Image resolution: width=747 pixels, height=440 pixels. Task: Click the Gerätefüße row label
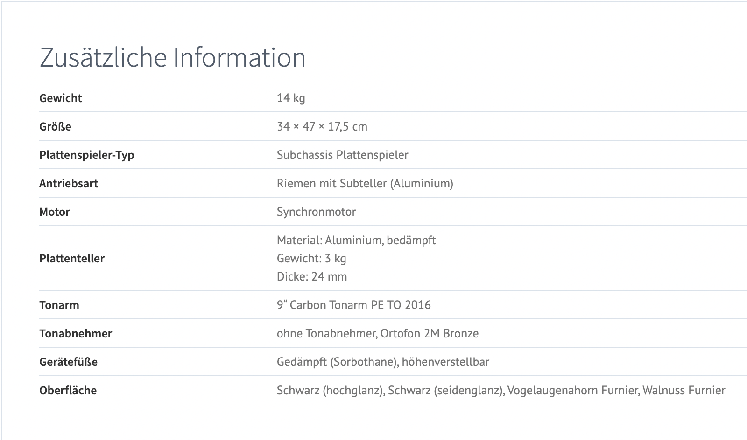68,362
